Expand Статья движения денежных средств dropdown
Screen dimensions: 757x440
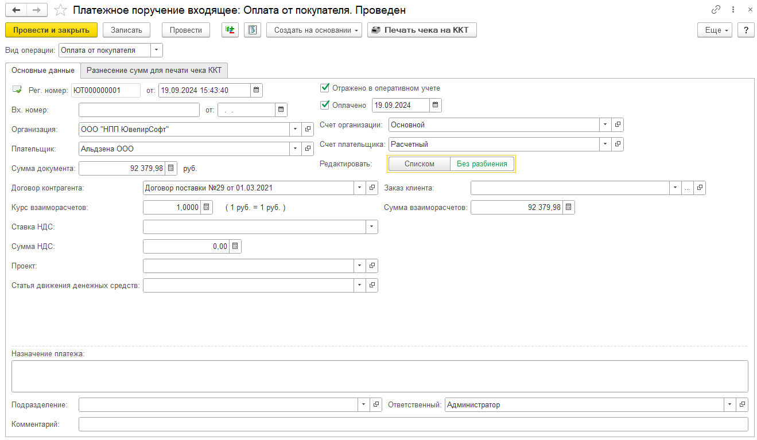click(x=360, y=285)
